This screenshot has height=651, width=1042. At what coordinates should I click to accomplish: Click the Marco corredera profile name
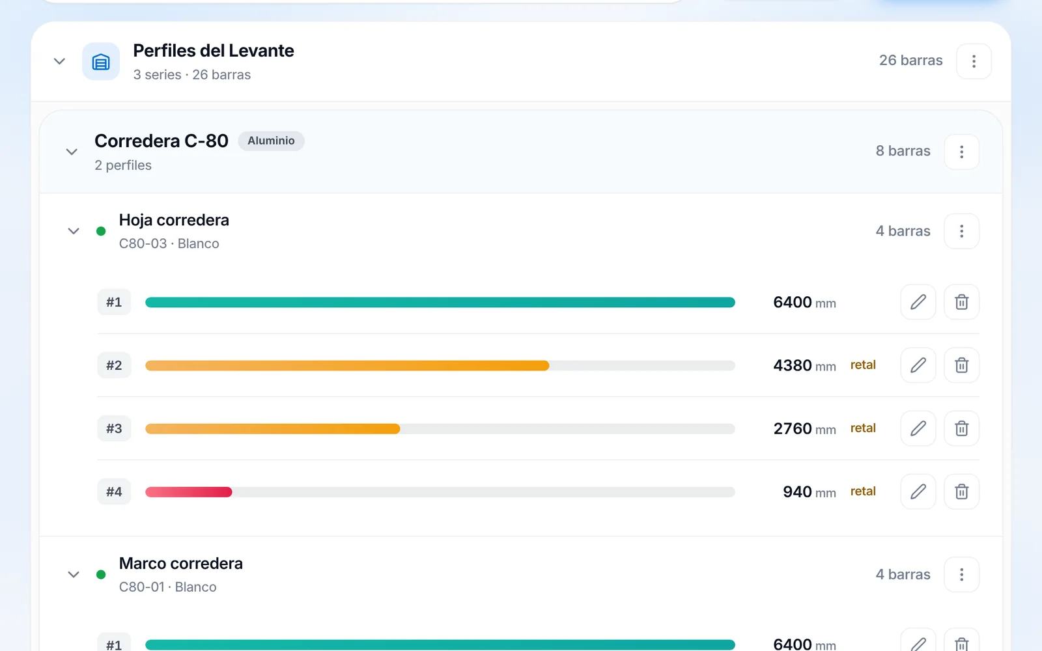pos(181,563)
